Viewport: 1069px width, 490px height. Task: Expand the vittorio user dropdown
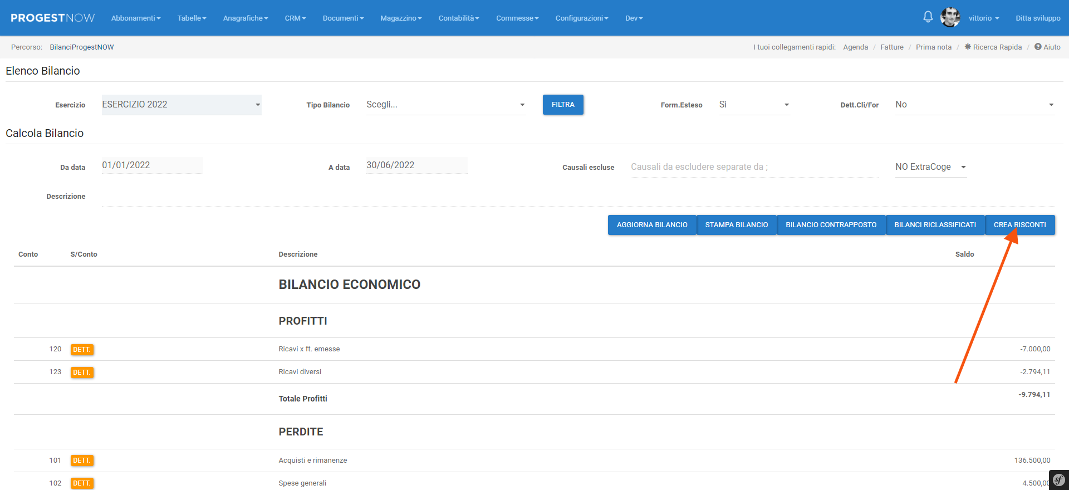[984, 18]
